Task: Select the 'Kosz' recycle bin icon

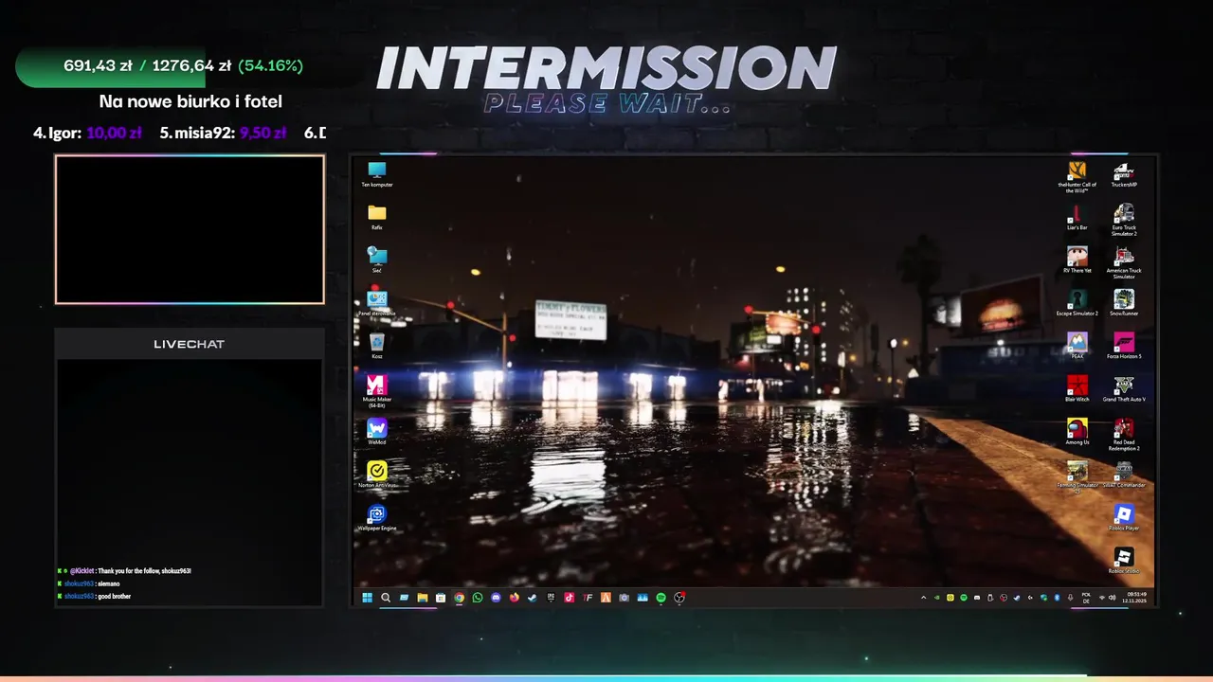Action: [x=377, y=346]
